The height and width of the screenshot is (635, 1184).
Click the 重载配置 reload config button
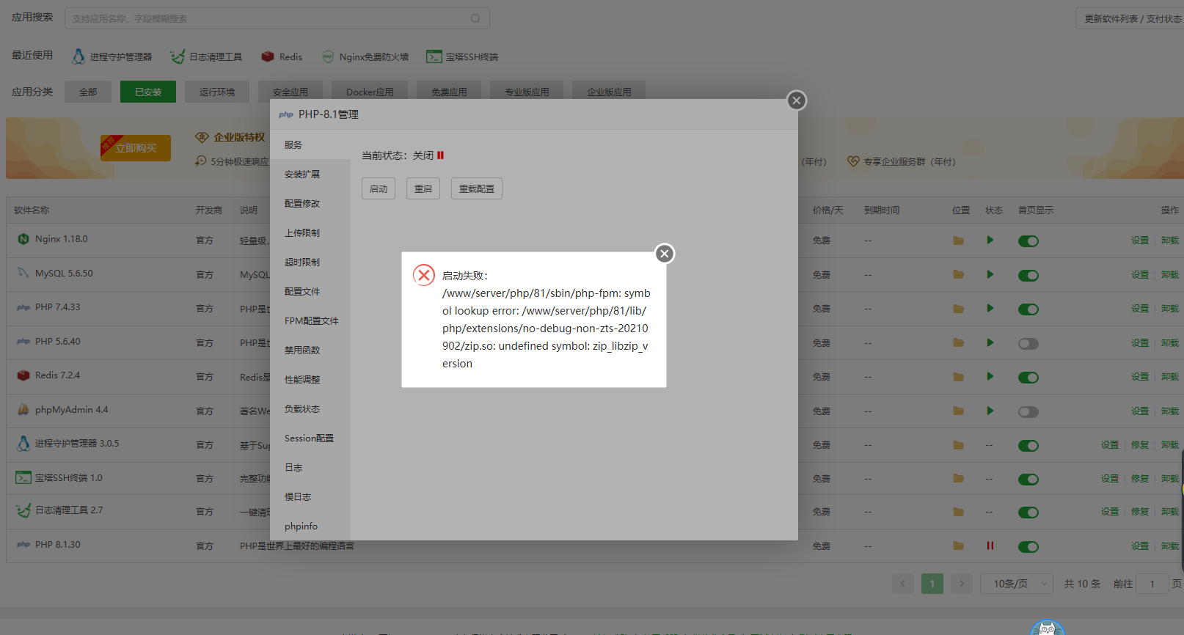(x=477, y=188)
